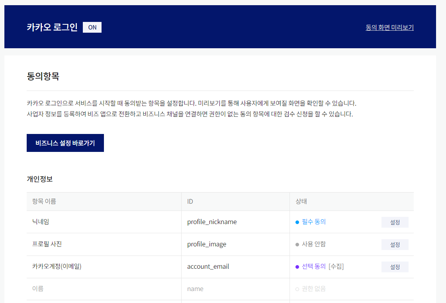
Task: Open the 동의 화면 미리보기 link
Action: pos(389,28)
